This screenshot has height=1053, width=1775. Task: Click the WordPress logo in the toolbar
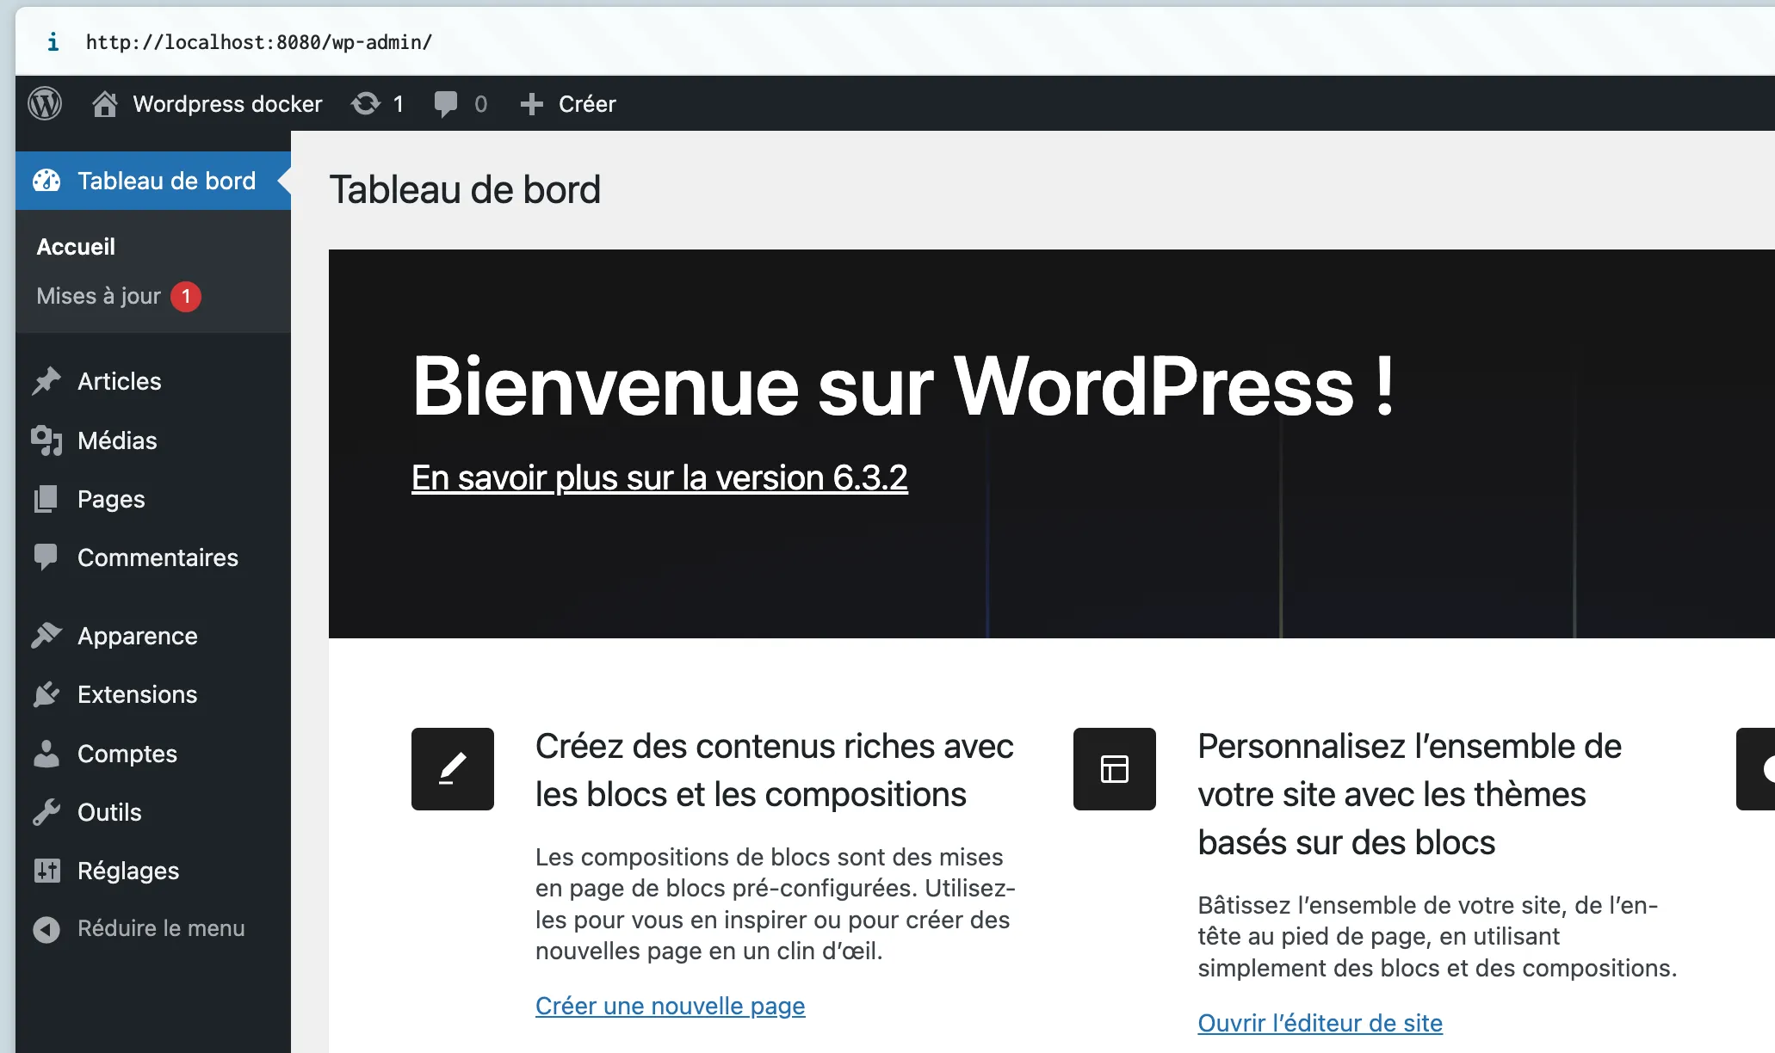45,103
